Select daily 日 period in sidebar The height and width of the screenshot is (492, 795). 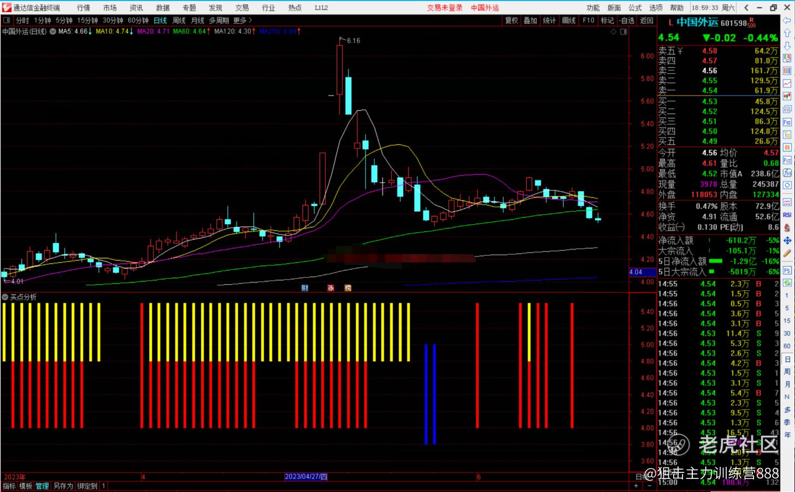click(787, 359)
